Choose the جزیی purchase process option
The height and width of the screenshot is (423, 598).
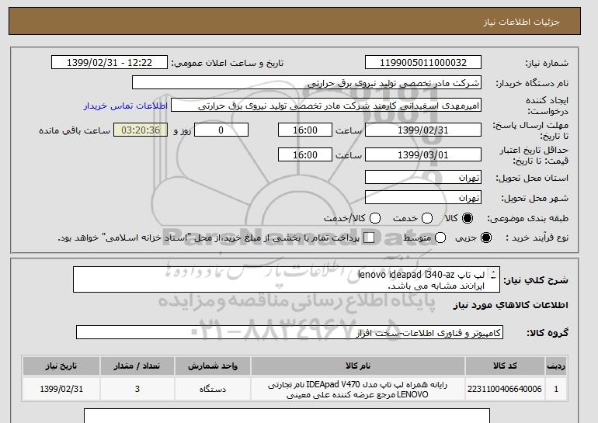(486, 238)
